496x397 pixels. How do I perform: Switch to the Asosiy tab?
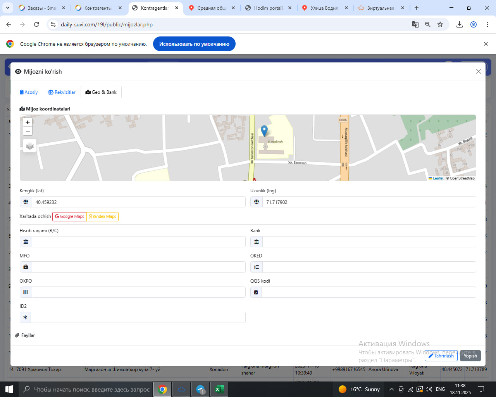point(29,92)
